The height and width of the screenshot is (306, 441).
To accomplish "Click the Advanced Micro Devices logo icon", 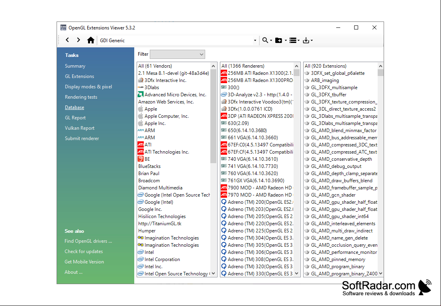I will click(141, 94).
